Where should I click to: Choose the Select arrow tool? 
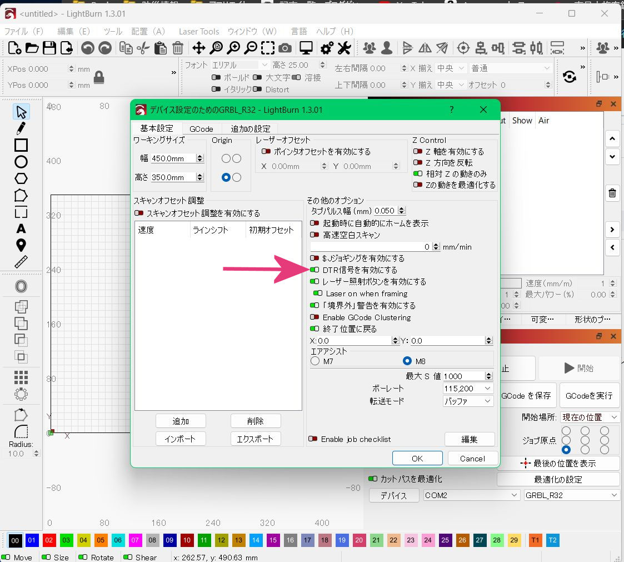coord(21,112)
